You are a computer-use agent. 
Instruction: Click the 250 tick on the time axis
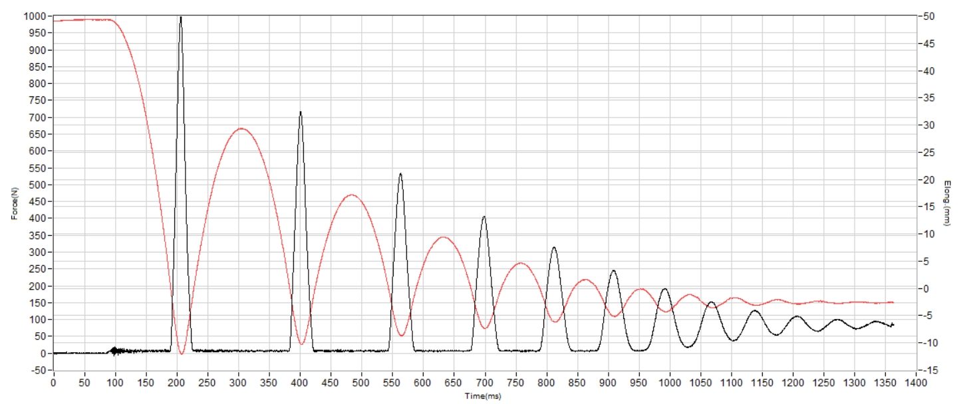click(x=207, y=383)
